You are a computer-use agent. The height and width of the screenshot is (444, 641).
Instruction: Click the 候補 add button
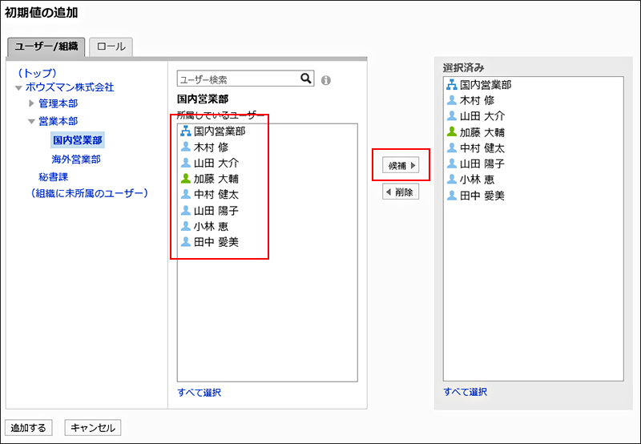(x=401, y=166)
